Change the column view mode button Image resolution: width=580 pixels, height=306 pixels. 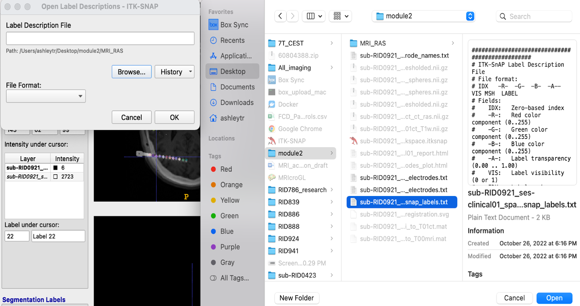point(314,16)
